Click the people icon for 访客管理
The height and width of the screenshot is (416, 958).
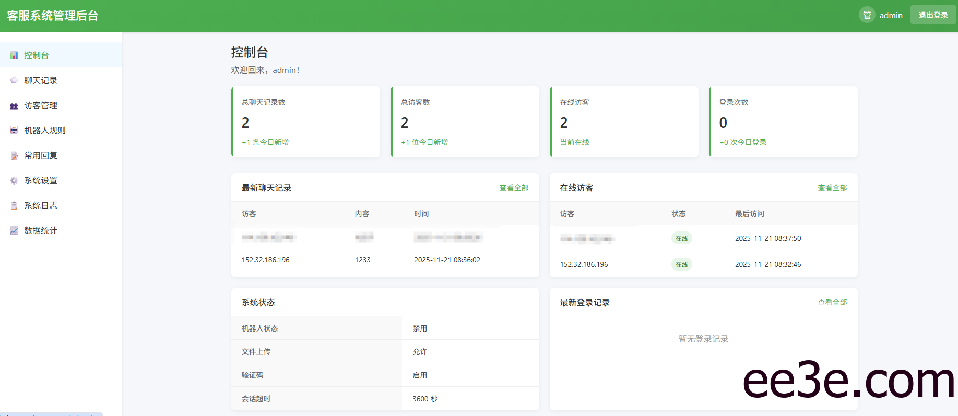(x=14, y=106)
